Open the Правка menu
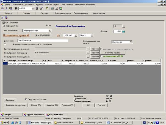The height and width of the screenshot is (125, 166). click(7, 5)
